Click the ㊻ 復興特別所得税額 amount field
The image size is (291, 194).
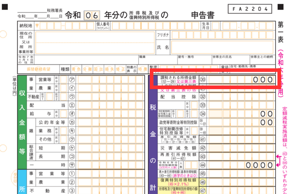tap(241, 182)
